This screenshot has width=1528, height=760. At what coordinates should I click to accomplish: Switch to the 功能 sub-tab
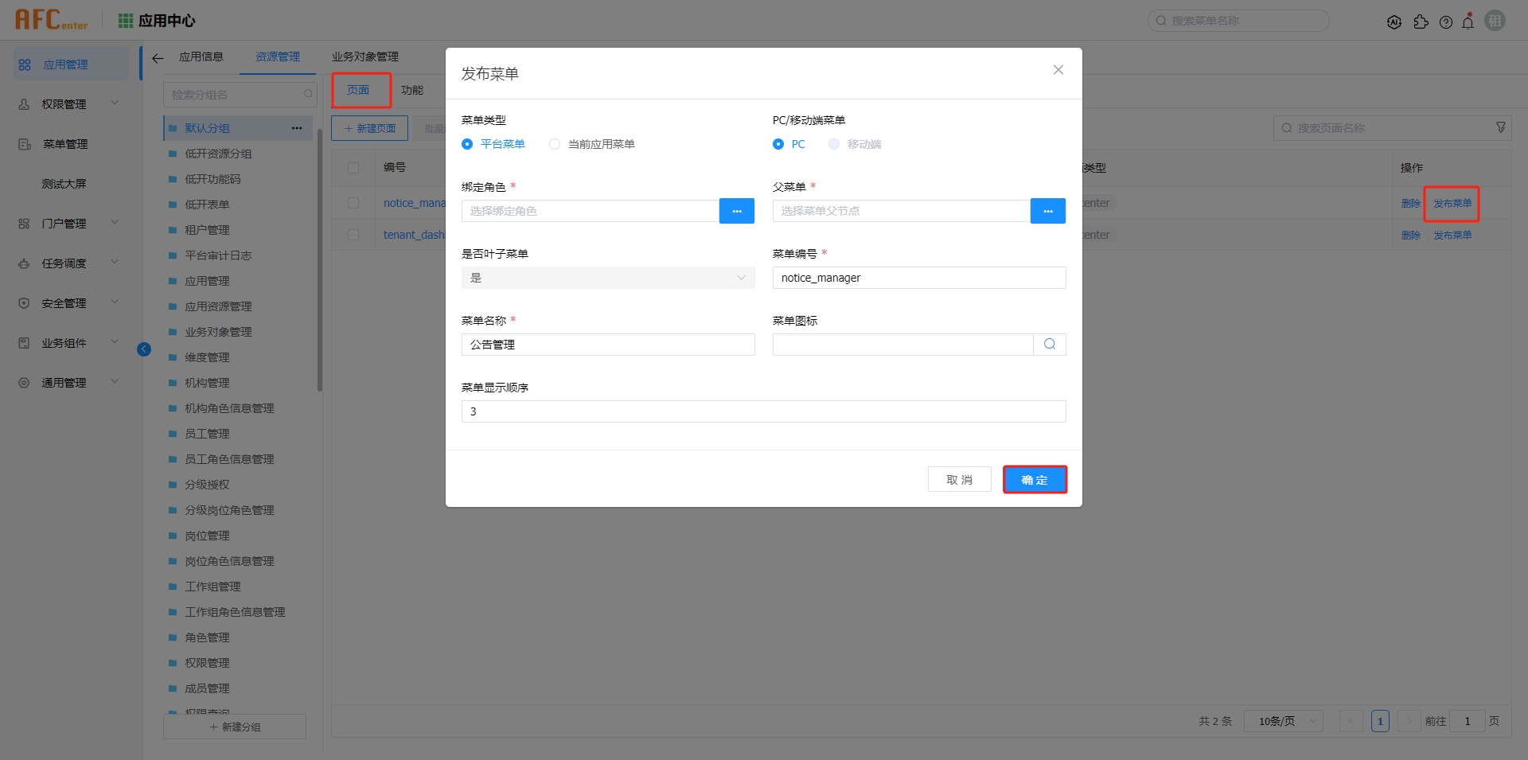click(x=412, y=90)
